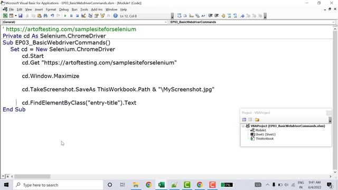The width and height of the screenshot is (338, 190).
Task: Show hidden system tray icons chevron
Action: (x=268, y=185)
